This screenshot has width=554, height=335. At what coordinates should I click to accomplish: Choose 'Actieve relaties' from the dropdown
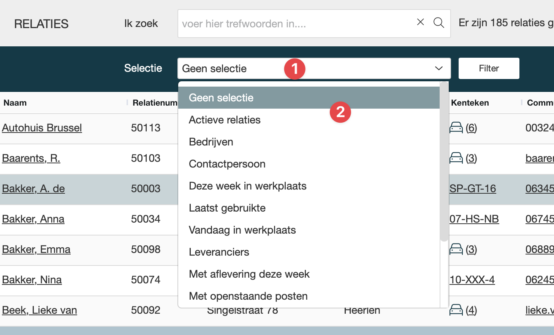pyautogui.click(x=225, y=120)
